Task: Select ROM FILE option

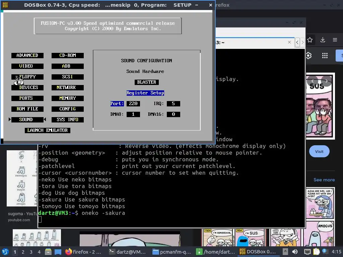Action: (27, 109)
